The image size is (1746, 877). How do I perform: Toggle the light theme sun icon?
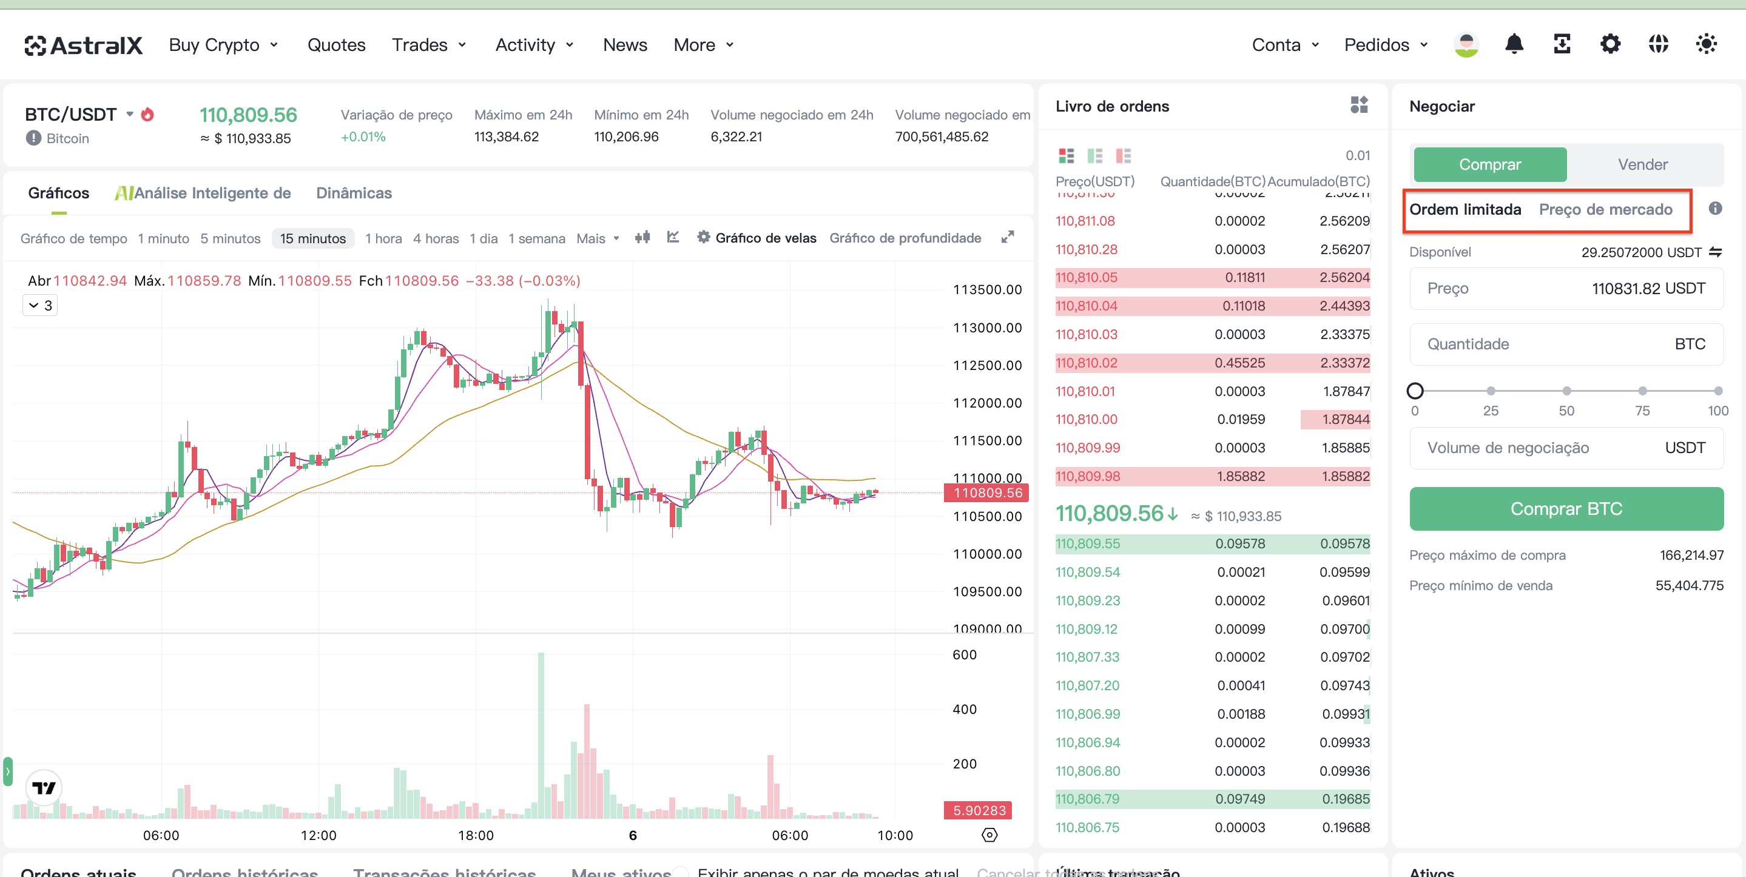[1706, 45]
